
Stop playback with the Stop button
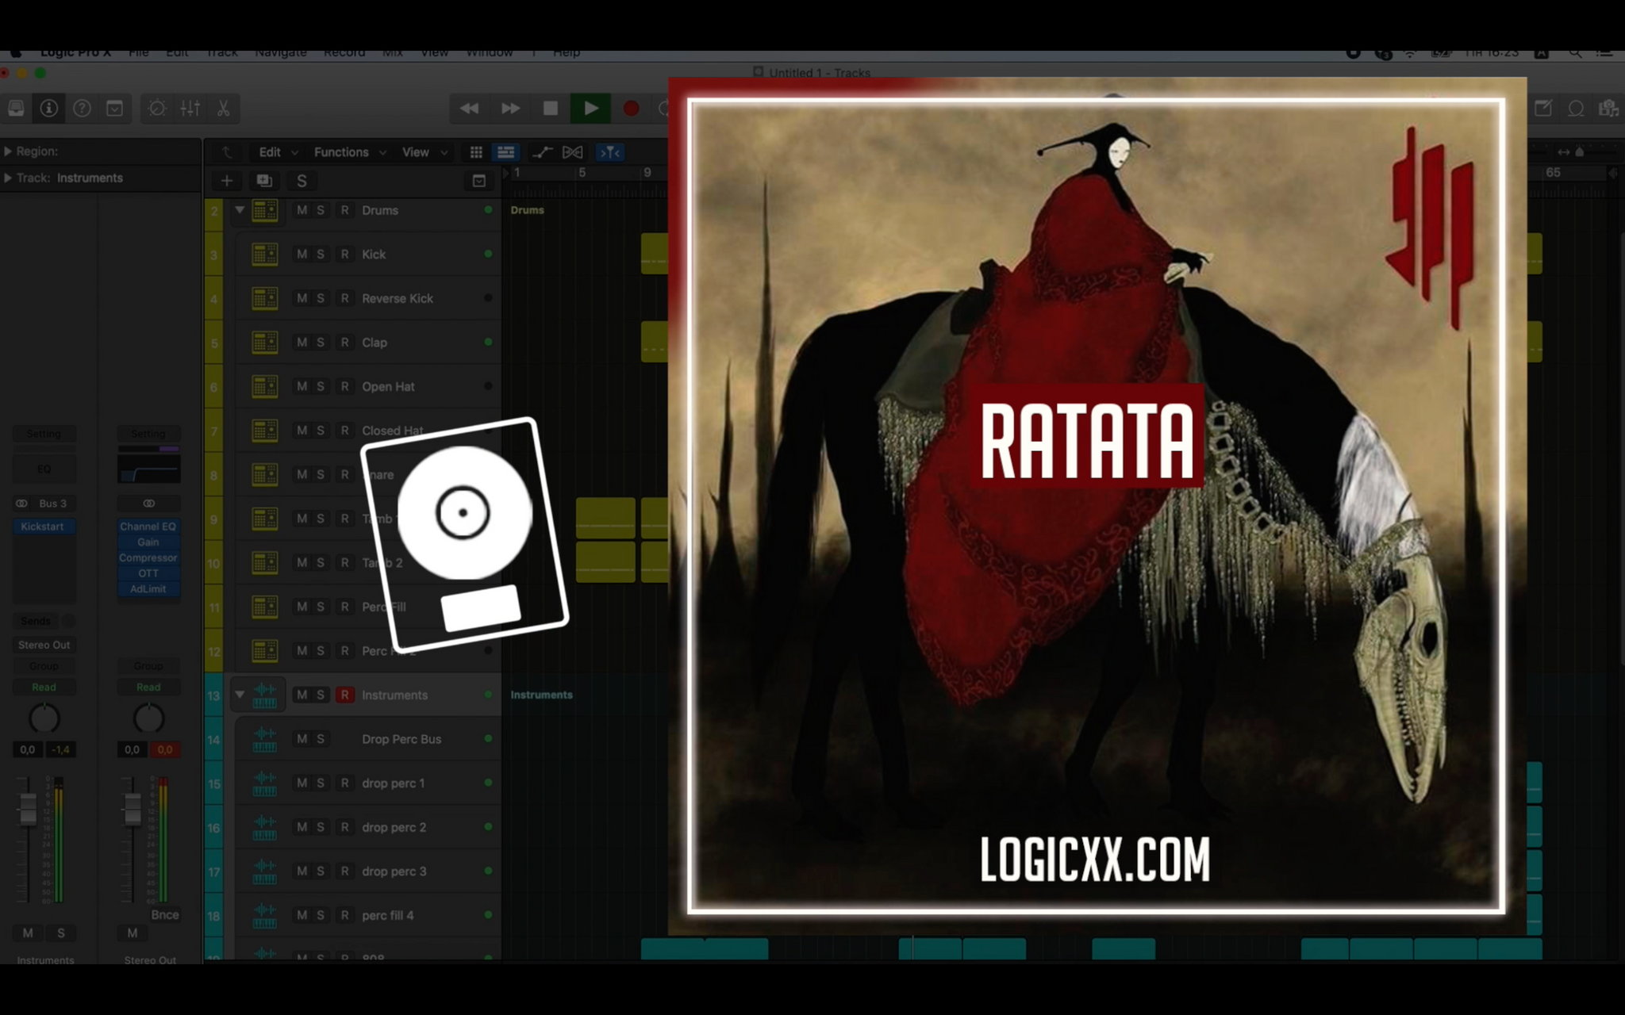pyautogui.click(x=550, y=109)
